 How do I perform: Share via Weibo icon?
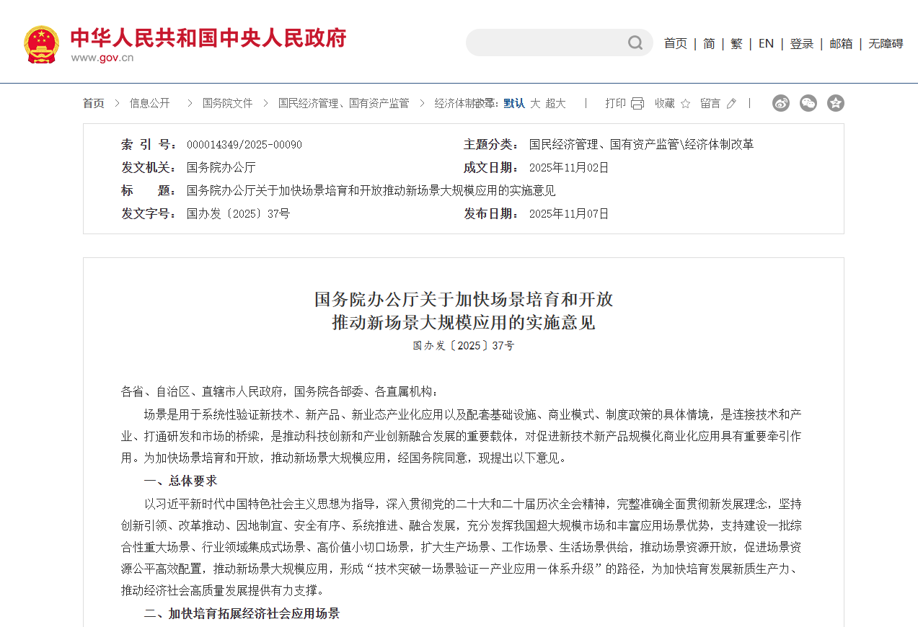point(781,103)
